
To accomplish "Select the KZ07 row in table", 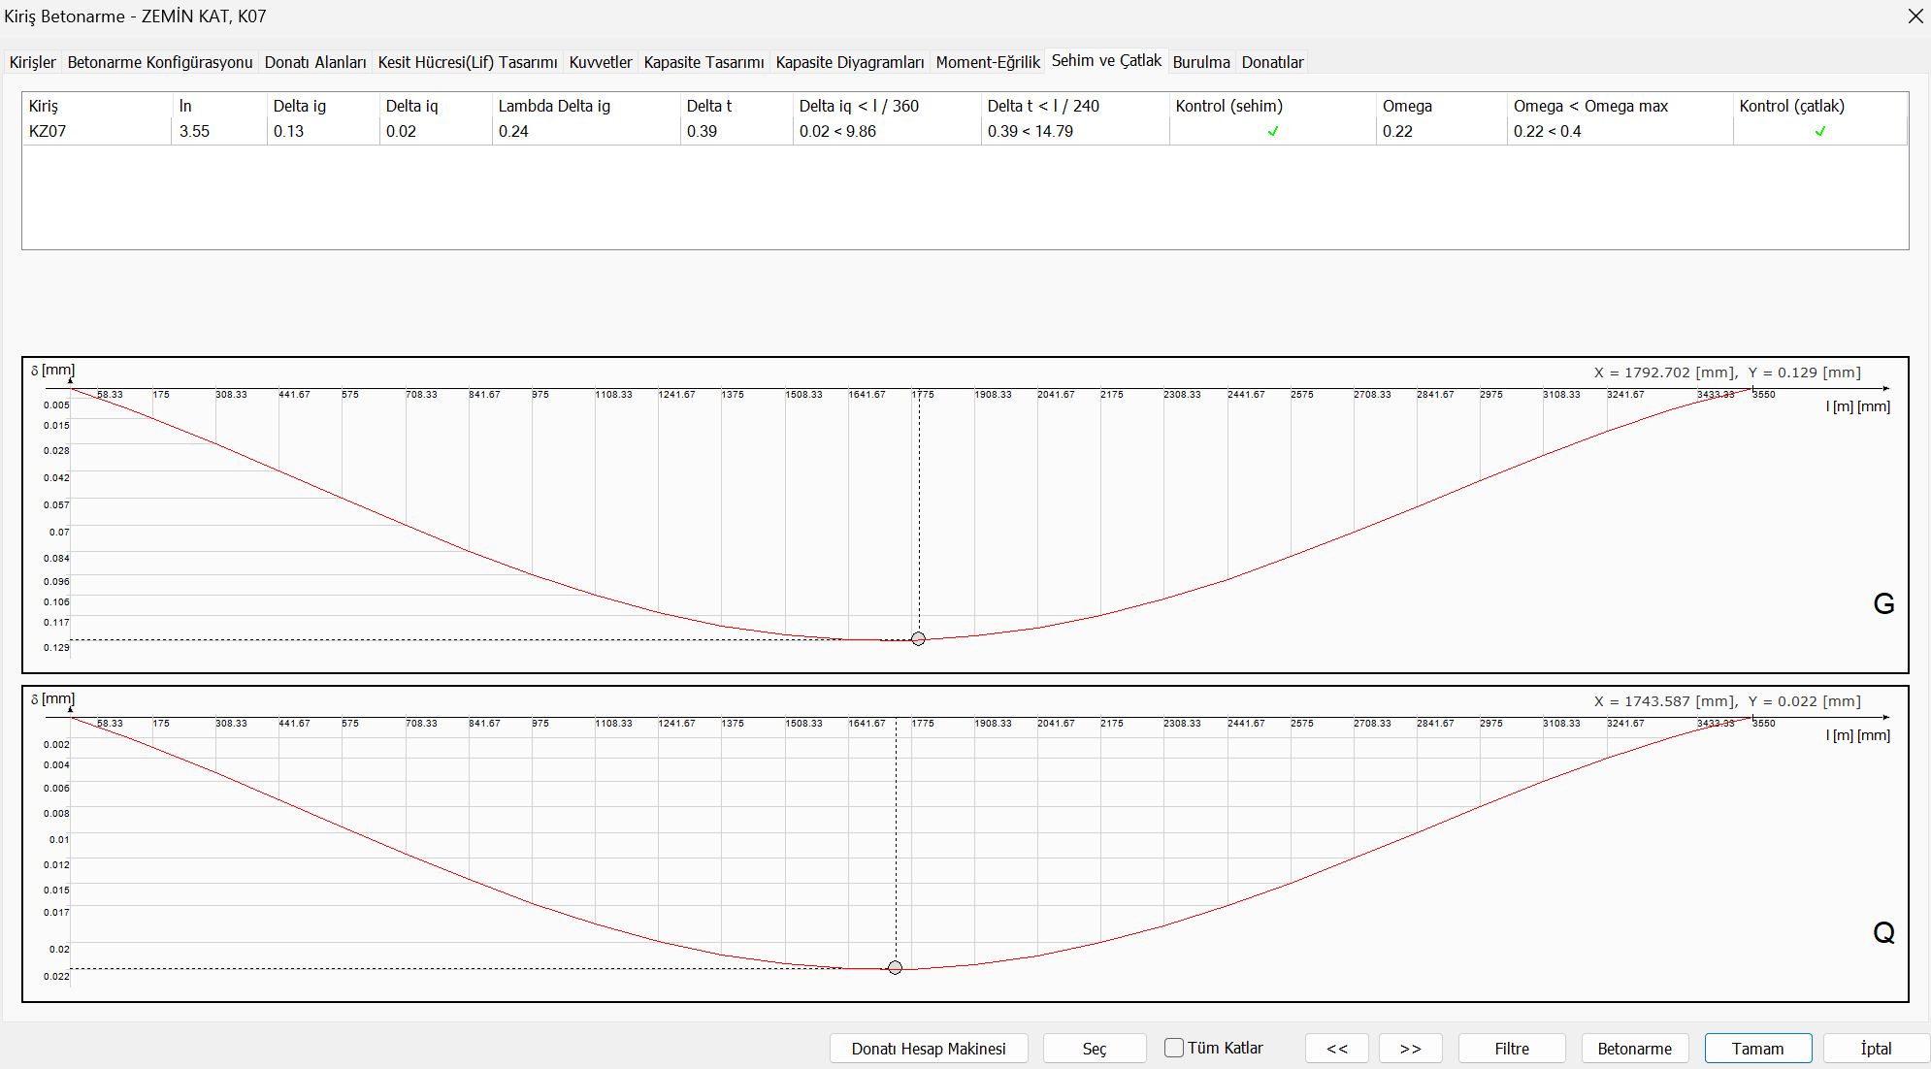I will (x=49, y=131).
